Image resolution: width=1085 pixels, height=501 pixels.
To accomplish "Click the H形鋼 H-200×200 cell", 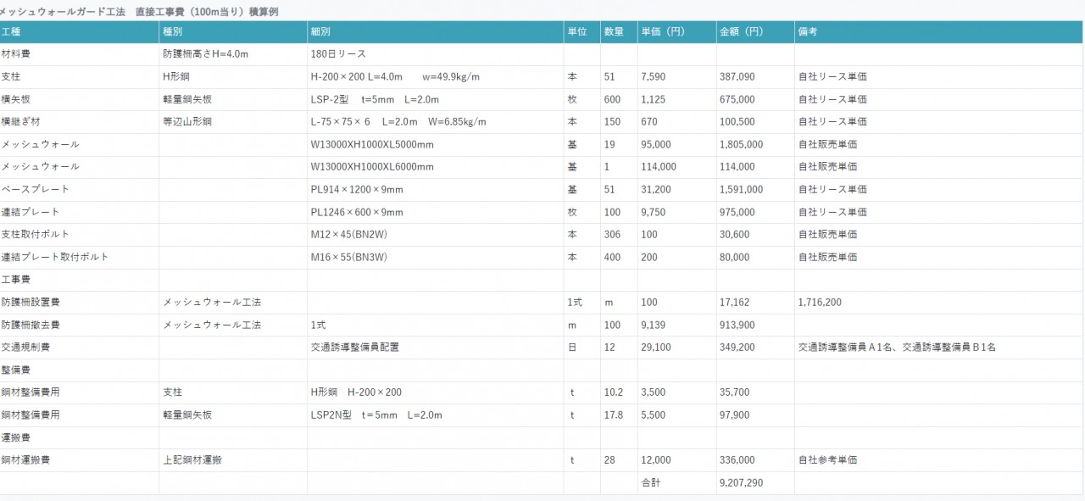I will [356, 392].
